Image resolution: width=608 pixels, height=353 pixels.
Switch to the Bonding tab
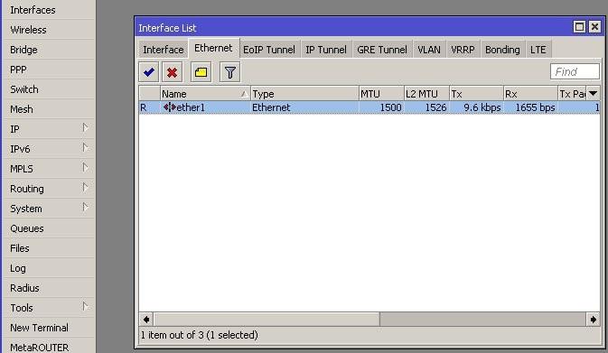click(x=502, y=50)
